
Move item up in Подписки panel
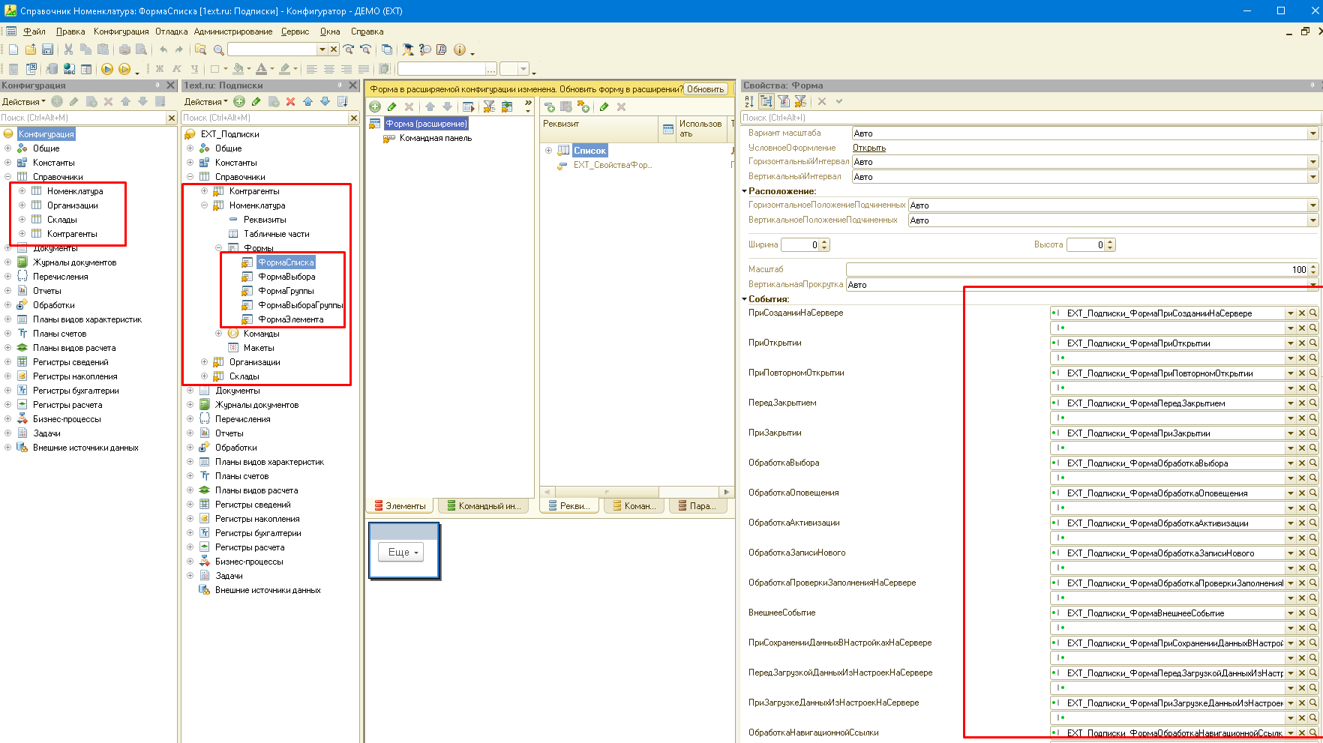tap(307, 101)
